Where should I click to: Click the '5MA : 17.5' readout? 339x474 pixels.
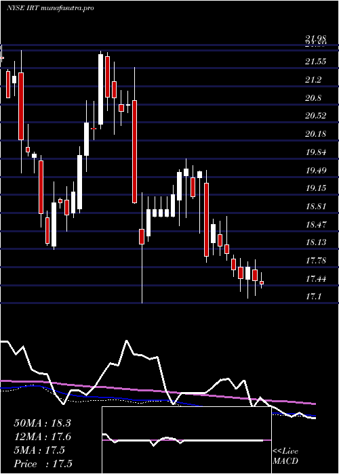pyautogui.click(x=39, y=450)
